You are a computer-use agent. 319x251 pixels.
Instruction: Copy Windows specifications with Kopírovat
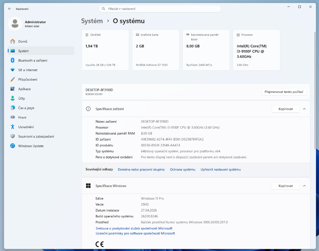(x=285, y=186)
